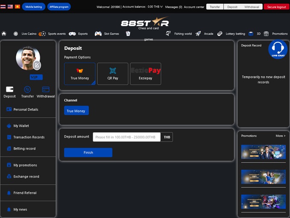Open the Live Chat headset icon
This screenshot has width=290, height=218.
(x=278, y=48)
